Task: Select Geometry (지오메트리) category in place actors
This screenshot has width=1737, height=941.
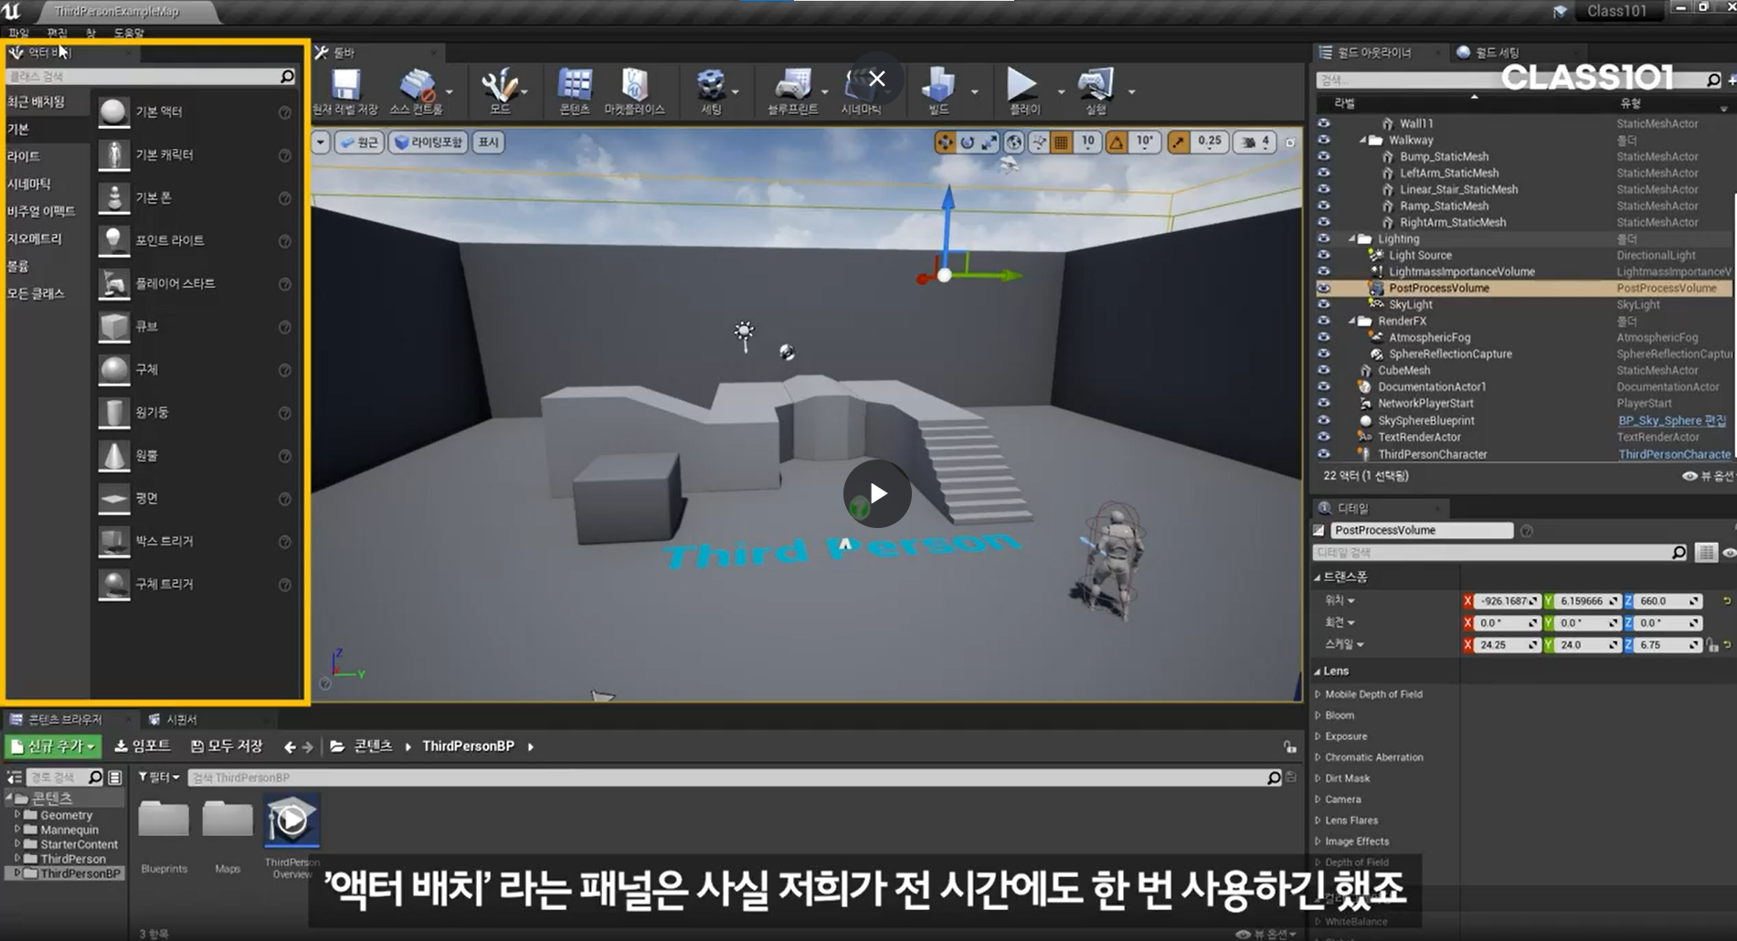Action: click(35, 238)
